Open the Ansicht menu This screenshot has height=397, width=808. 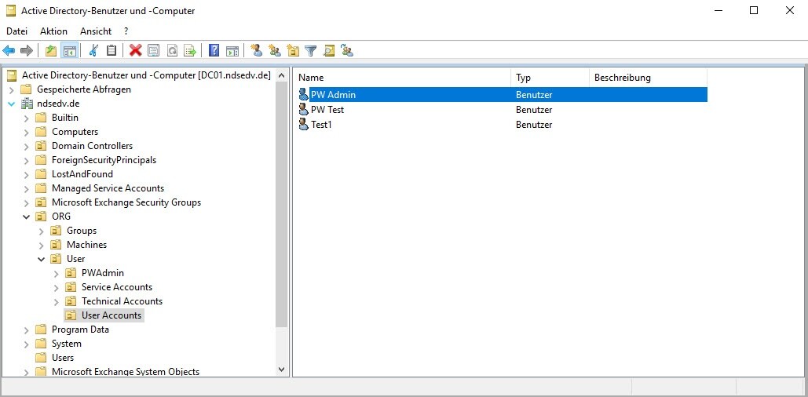(x=95, y=31)
